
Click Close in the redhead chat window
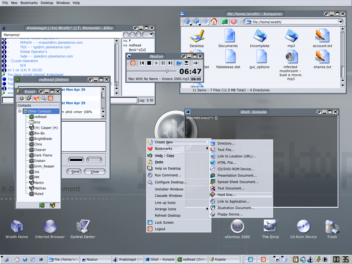(x=94, y=171)
